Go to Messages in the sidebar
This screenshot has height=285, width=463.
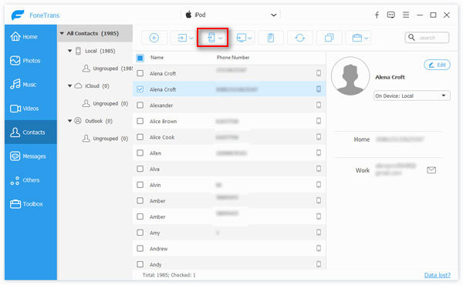(31, 156)
